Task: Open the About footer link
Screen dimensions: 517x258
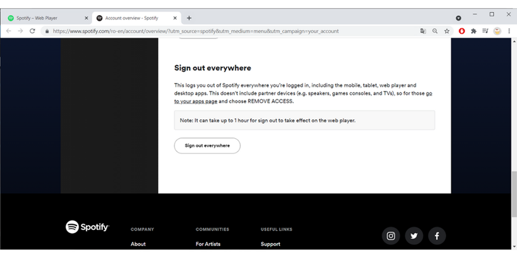Action: 138,244
